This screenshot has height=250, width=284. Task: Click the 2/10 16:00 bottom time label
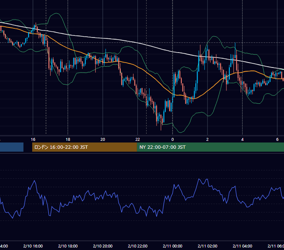(x=33, y=246)
